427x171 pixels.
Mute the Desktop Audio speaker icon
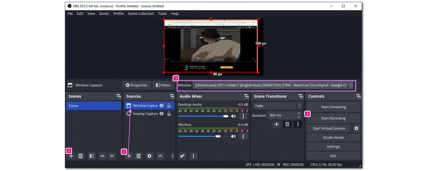234,116
